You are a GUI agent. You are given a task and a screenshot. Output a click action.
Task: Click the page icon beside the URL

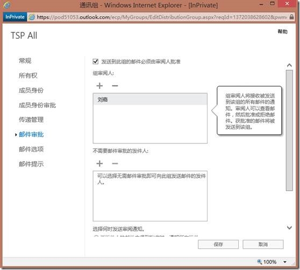32,17
